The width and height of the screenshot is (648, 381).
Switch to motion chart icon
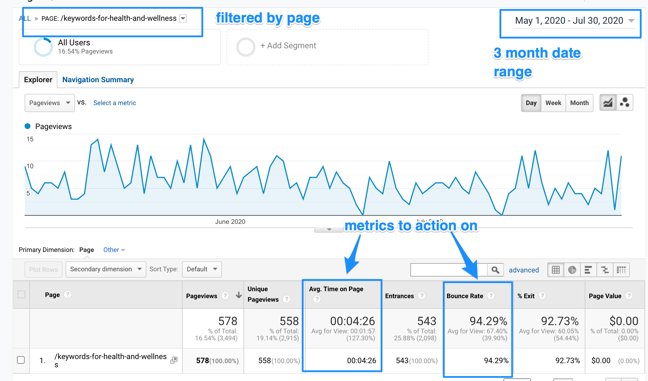click(625, 103)
